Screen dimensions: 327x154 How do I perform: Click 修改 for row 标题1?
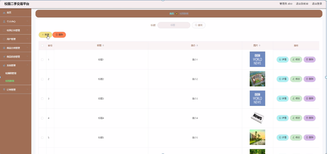tap(296, 59)
